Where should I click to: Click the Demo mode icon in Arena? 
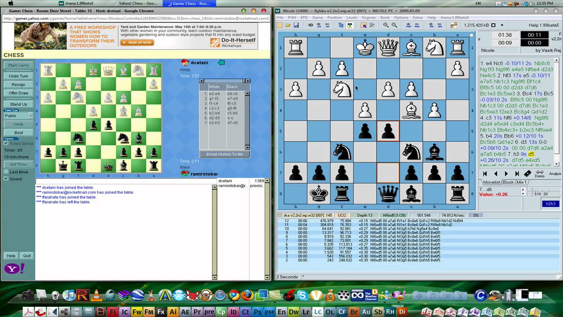540,174
